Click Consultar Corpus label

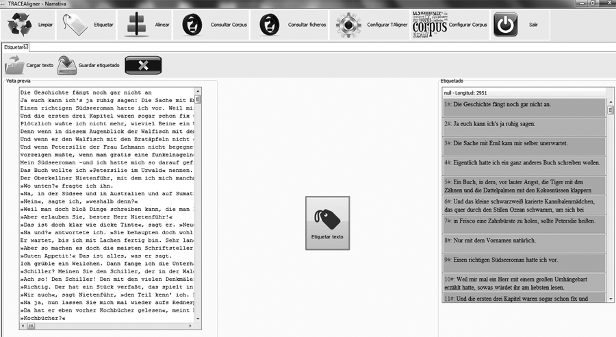[x=229, y=25]
